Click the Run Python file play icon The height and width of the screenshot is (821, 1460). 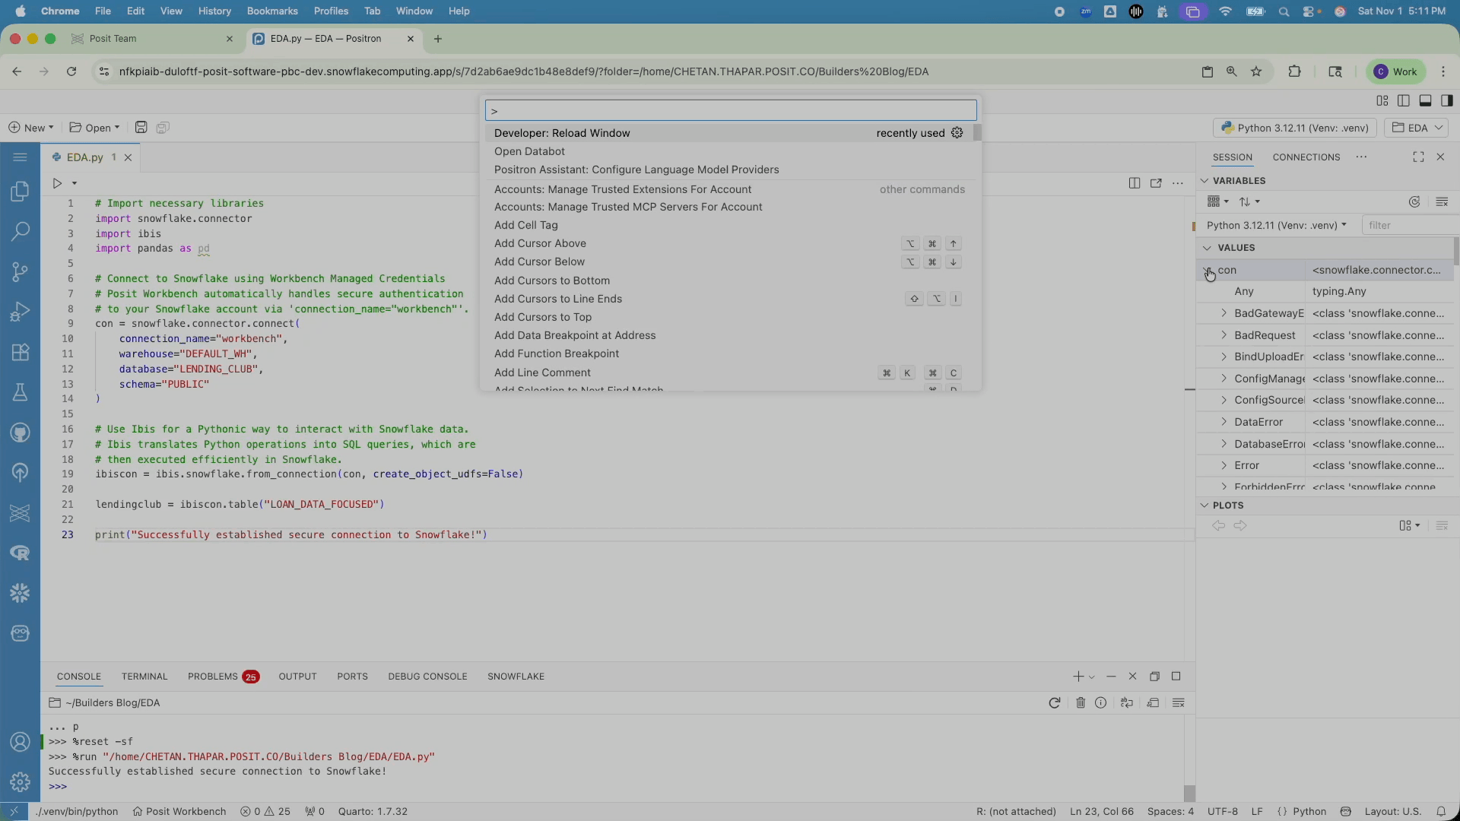[x=57, y=183]
